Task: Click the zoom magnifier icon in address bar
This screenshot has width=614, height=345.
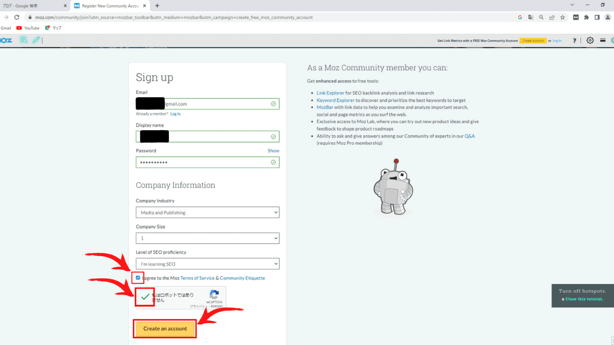Action: (x=541, y=17)
